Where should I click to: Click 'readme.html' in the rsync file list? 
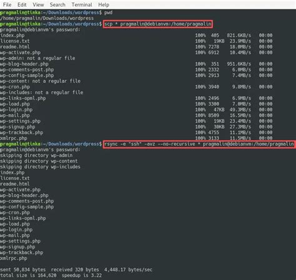15,184
